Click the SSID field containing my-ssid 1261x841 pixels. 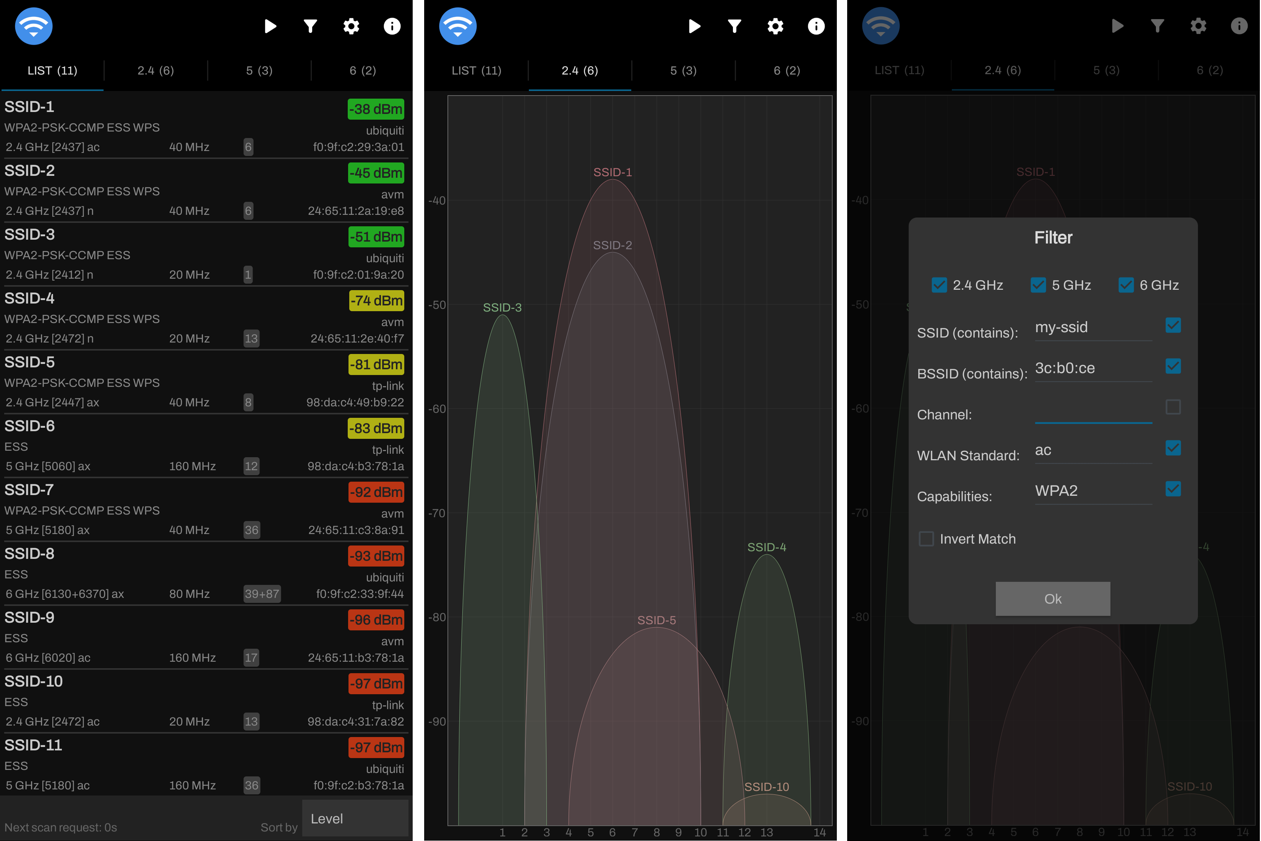click(1093, 328)
